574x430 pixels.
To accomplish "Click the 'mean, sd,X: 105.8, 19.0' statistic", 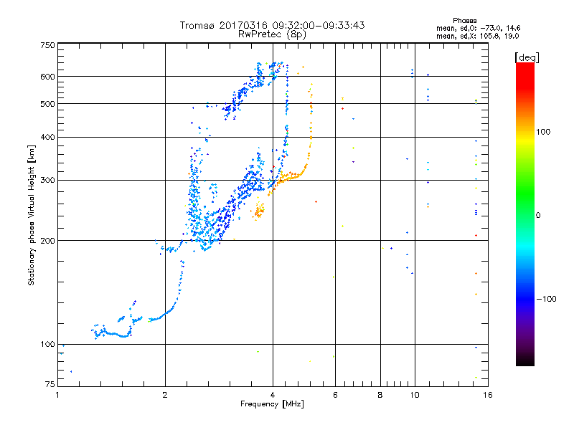I will click(477, 36).
